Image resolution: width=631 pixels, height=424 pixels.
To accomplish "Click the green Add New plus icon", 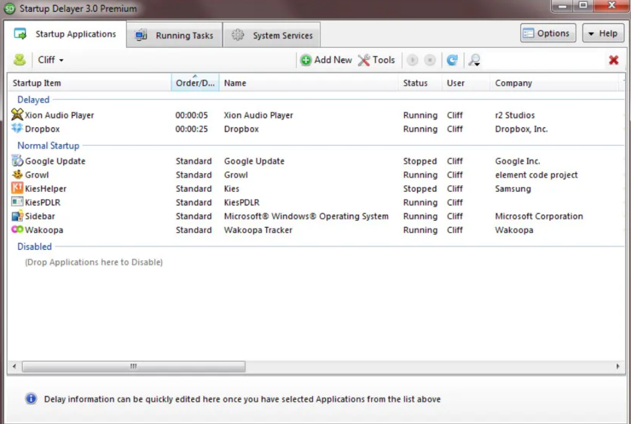I will tap(306, 60).
